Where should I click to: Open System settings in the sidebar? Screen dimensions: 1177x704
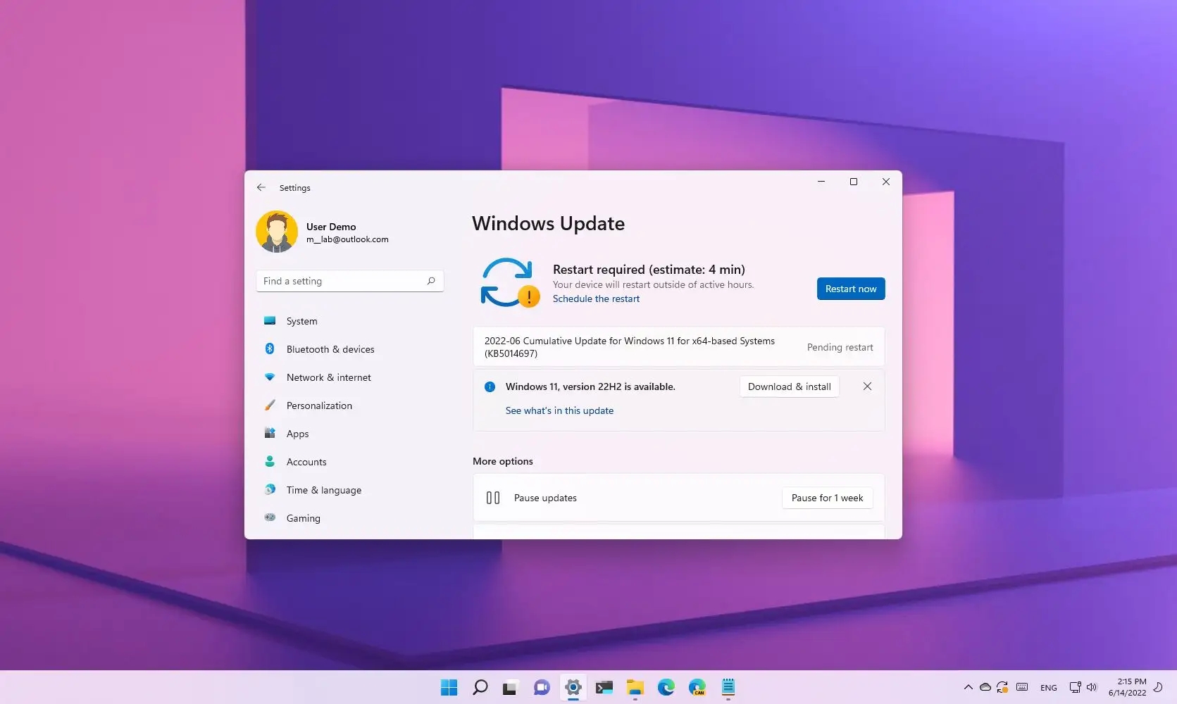click(301, 321)
